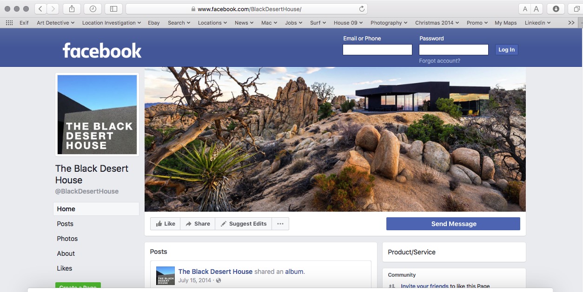This screenshot has height=292, width=583.
Task: Toggle the Safari sidebar icon
Action: point(113,9)
